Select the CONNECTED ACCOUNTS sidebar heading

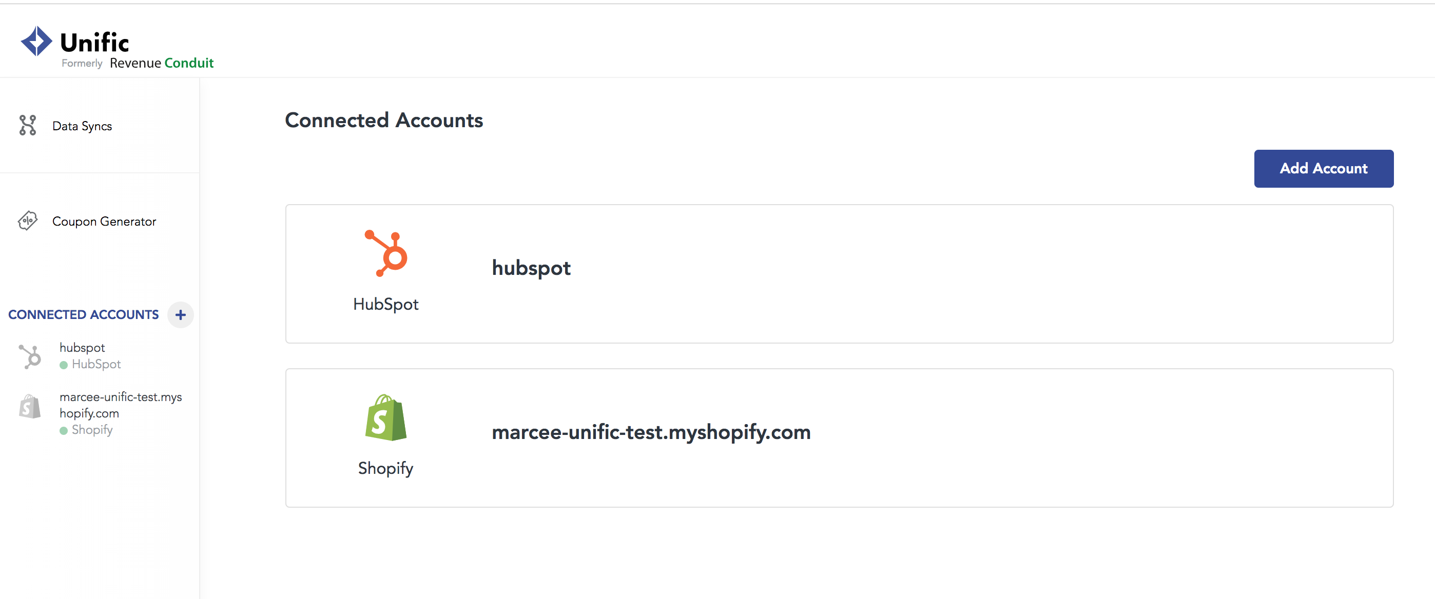coord(84,315)
